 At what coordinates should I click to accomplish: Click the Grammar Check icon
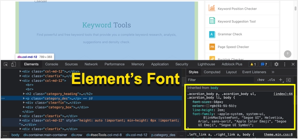212,34
